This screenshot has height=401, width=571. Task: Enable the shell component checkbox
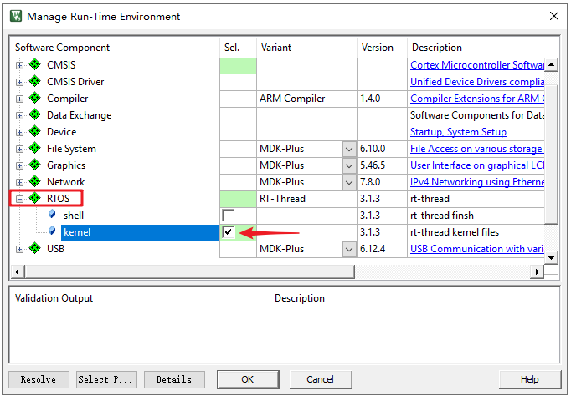click(229, 216)
